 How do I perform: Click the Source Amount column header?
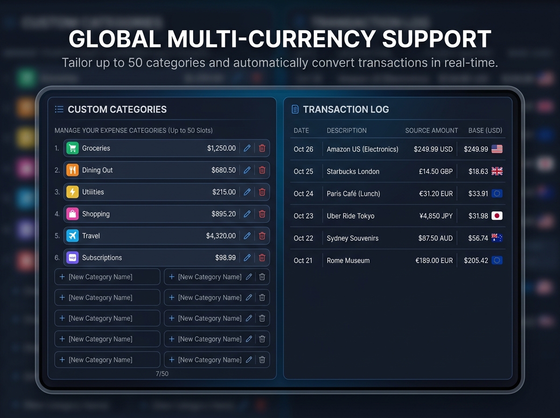[431, 131]
